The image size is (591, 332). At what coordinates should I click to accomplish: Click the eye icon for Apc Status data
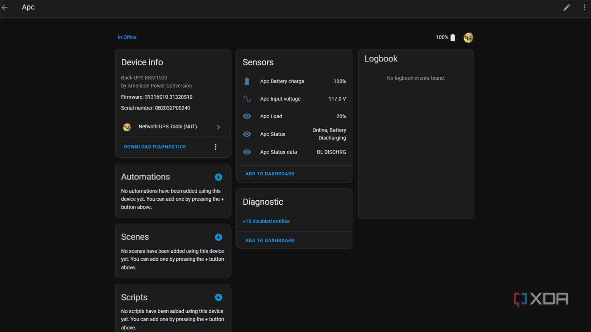tap(247, 152)
